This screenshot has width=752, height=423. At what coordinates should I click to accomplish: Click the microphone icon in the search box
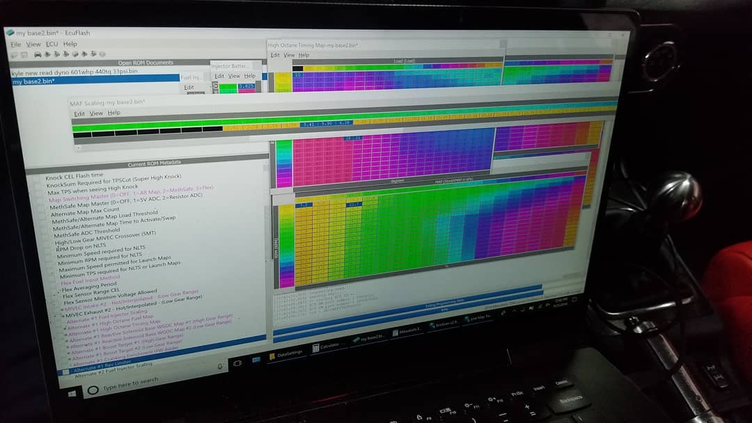(219, 367)
